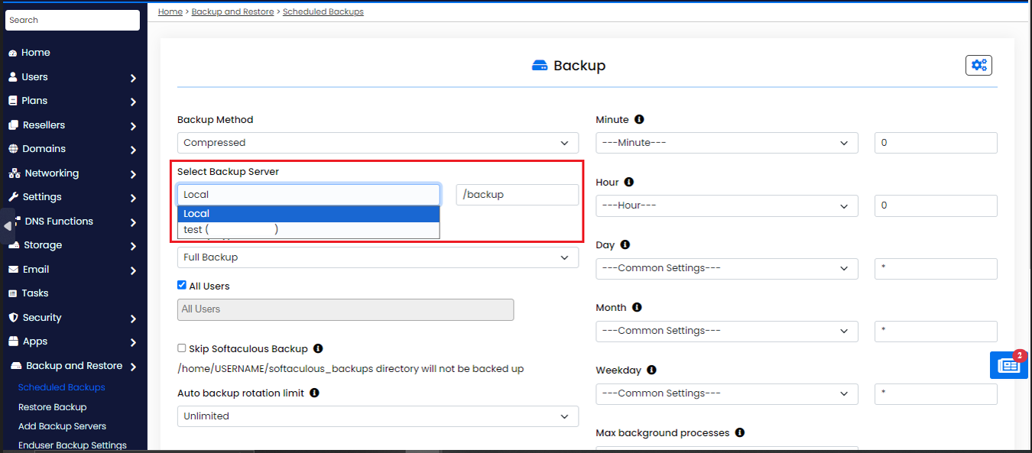The image size is (1032, 453).
Task: Click the info icon beside Hour label
Action: [628, 183]
